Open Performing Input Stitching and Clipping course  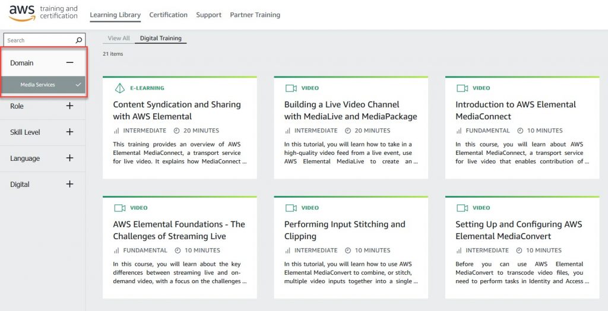[345, 230]
